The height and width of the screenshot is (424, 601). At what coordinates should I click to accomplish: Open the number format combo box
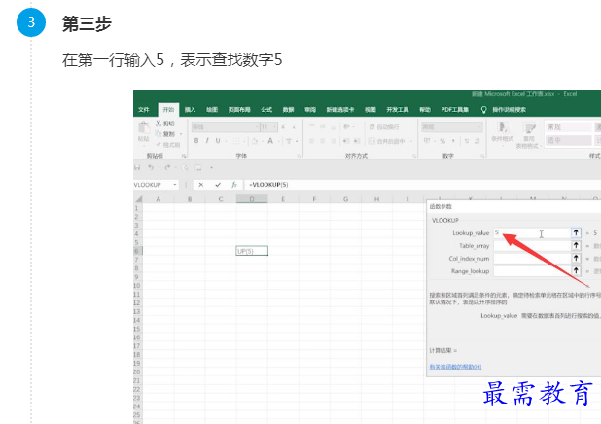[x=452, y=126]
